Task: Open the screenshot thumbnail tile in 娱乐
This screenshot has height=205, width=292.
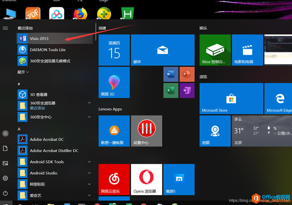Action: (x=278, y=50)
